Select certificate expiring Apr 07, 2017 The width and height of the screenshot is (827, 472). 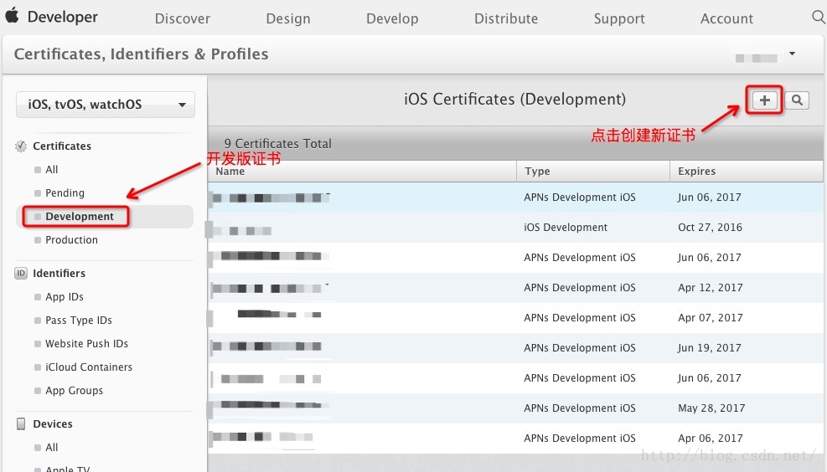(515, 318)
